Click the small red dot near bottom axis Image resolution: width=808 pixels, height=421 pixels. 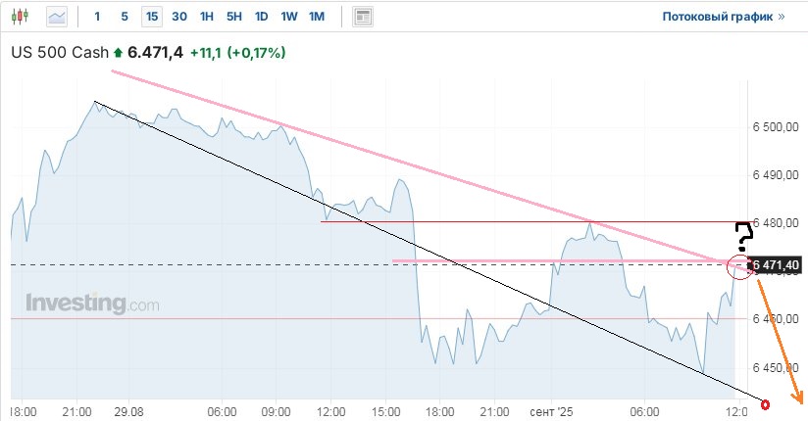[765, 403]
